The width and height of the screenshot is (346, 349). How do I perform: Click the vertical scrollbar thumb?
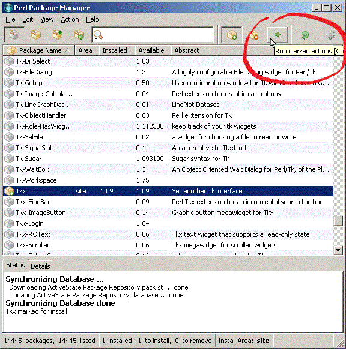(338, 222)
